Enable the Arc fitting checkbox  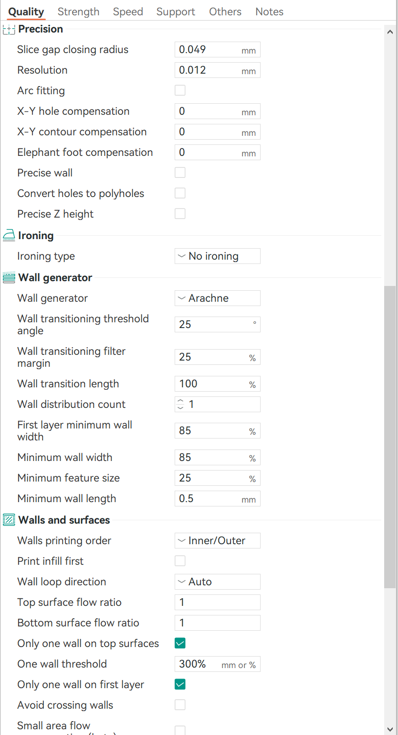click(180, 90)
